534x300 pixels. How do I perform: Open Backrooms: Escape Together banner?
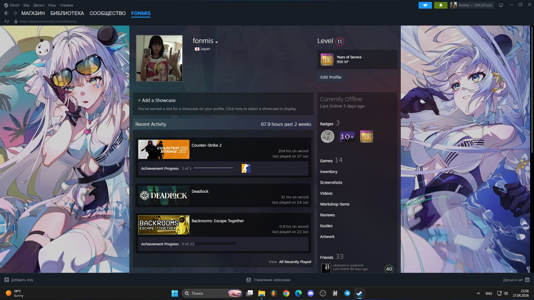[x=164, y=225]
